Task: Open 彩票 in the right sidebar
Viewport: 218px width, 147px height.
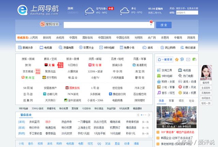Action: [x=185, y=87]
